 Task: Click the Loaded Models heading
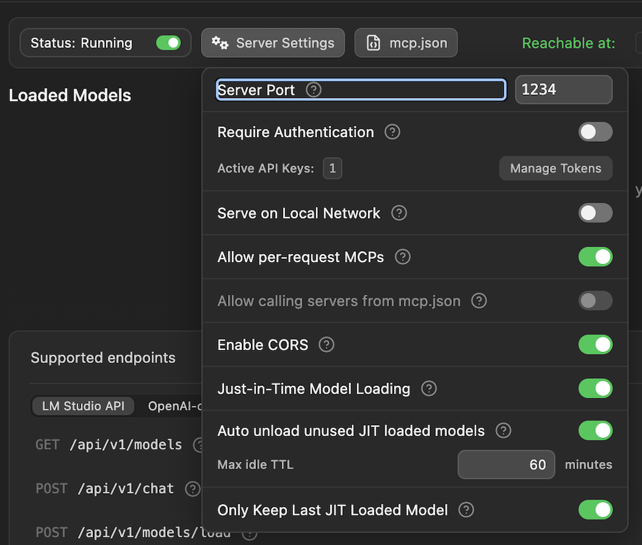(x=70, y=96)
